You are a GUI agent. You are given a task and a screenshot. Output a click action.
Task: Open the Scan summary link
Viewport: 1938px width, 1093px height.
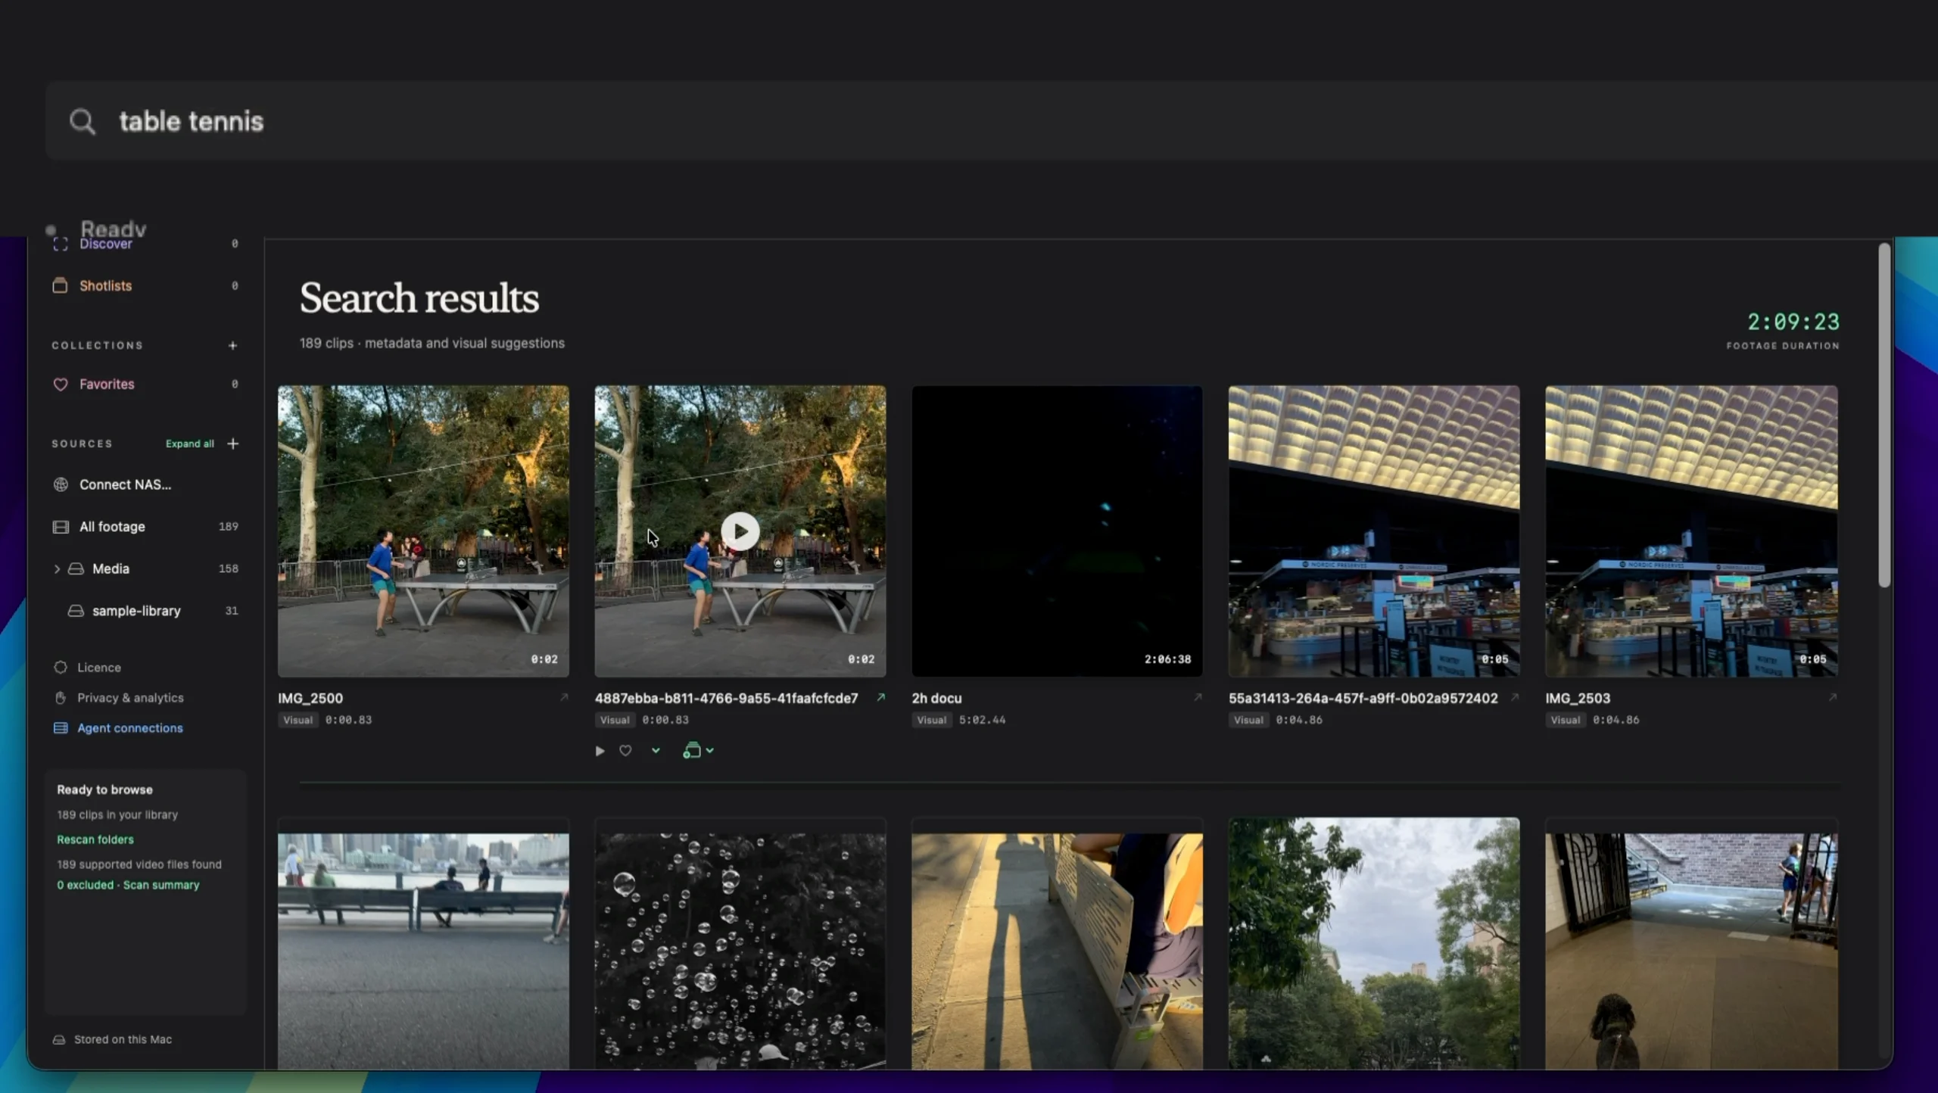click(x=161, y=884)
